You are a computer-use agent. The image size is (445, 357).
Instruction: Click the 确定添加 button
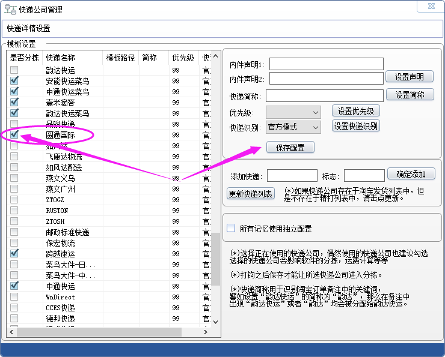point(411,174)
